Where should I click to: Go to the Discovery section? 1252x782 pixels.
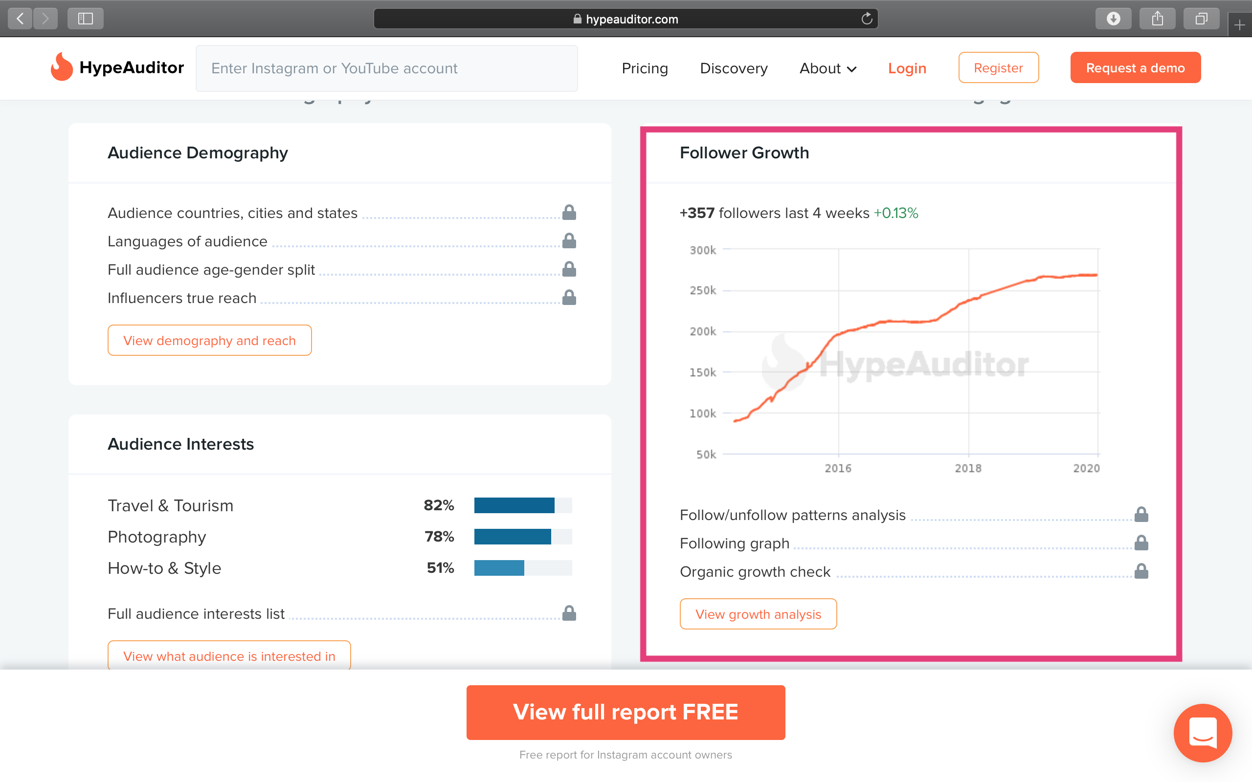[734, 68]
